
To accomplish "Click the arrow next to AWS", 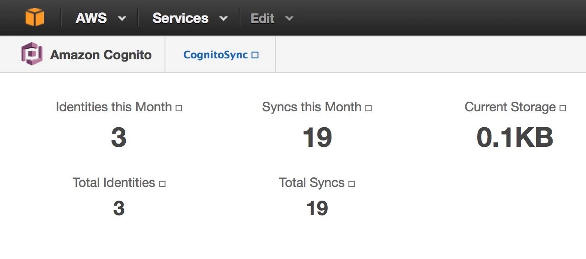I will (x=122, y=19).
